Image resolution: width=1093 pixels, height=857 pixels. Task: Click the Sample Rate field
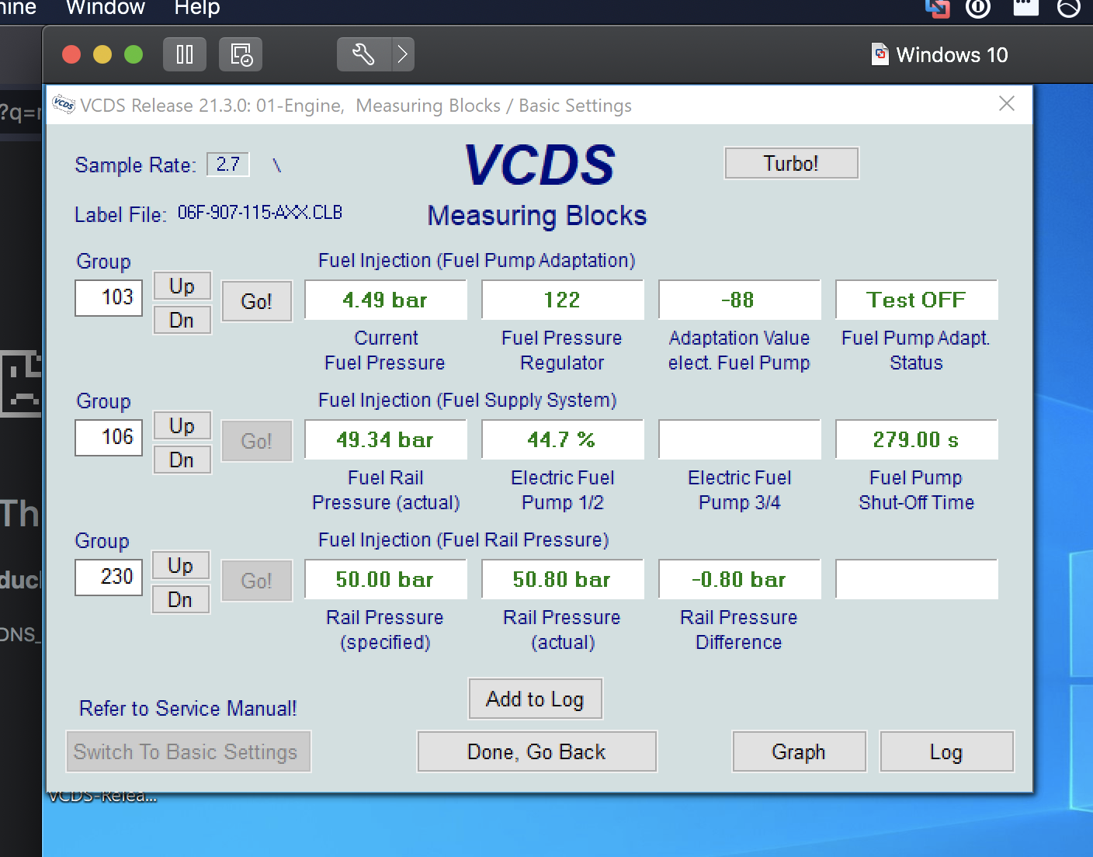228,165
